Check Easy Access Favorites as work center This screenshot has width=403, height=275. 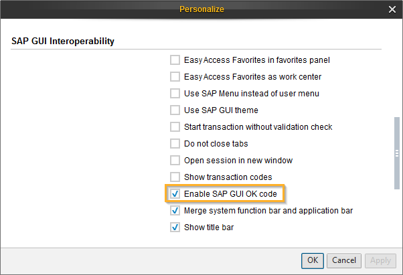175,77
